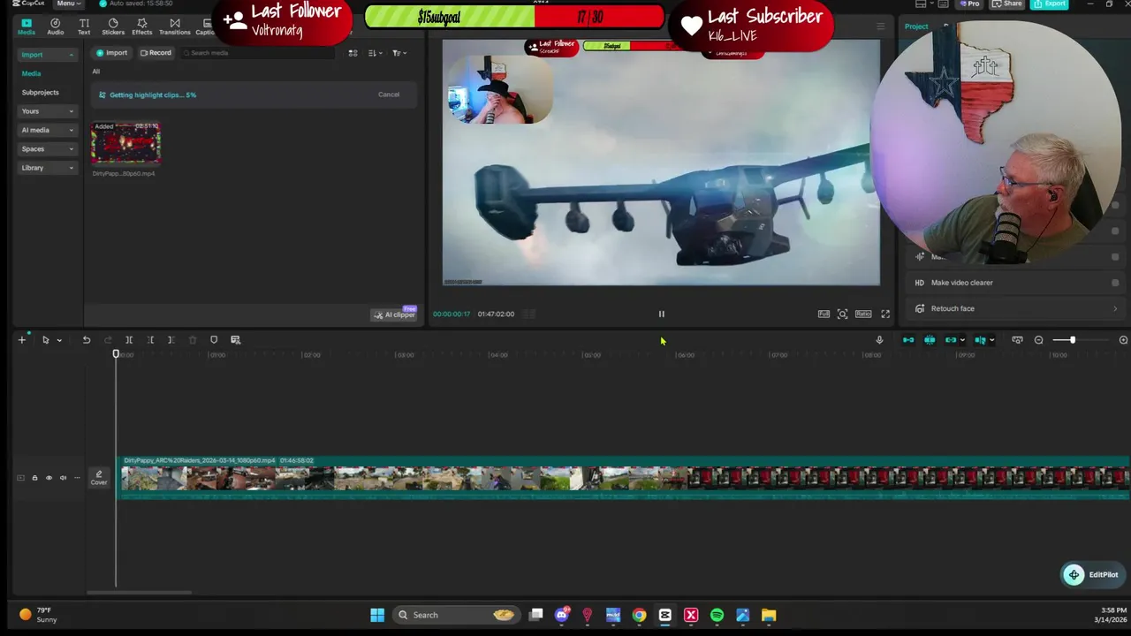The width and height of the screenshot is (1131, 636).
Task: Open the Text tab
Action: [x=84, y=26]
